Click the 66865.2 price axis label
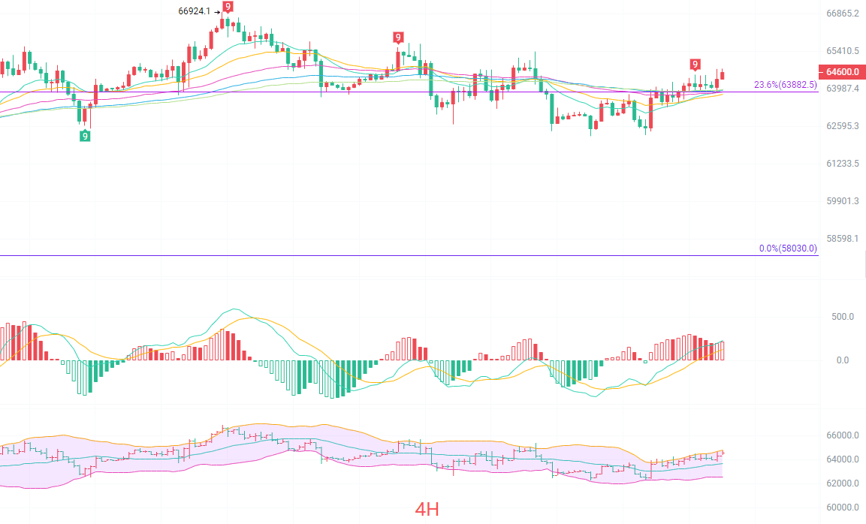Viewport: 866px width, 524px height. click(x=842, y=14)
